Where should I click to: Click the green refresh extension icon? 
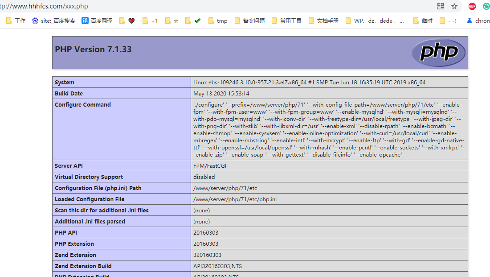[x=486, y=6]
